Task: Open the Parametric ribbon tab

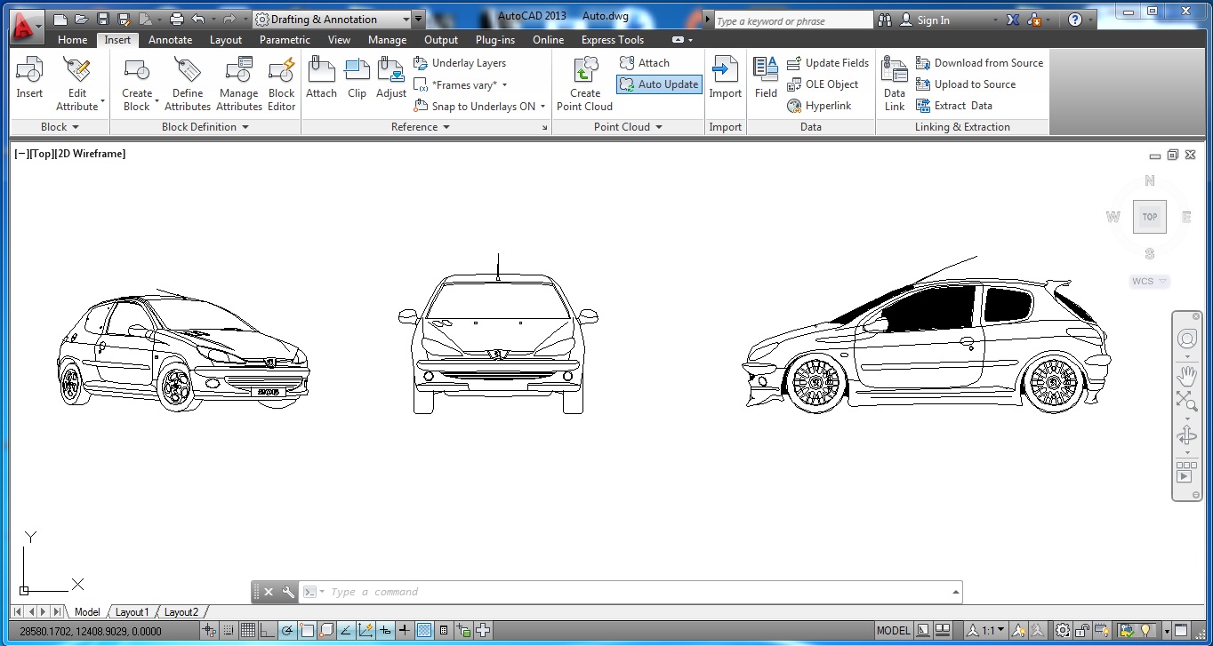Action: click(x=285, y=40)
